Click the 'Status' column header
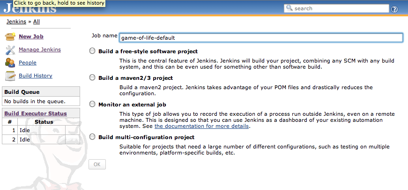 [44, 122]
